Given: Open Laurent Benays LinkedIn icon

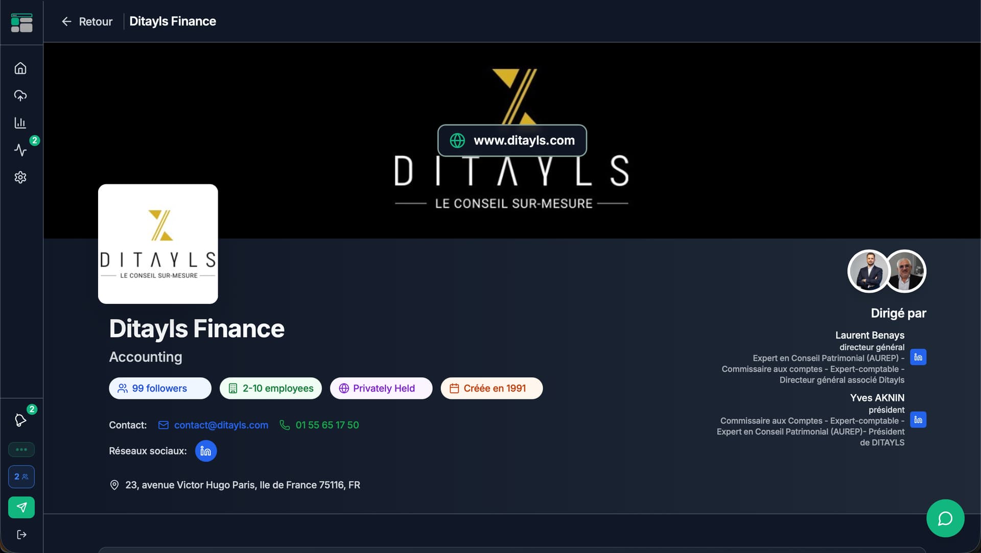Looking at the screenshot, I should [x=918, y=357].
